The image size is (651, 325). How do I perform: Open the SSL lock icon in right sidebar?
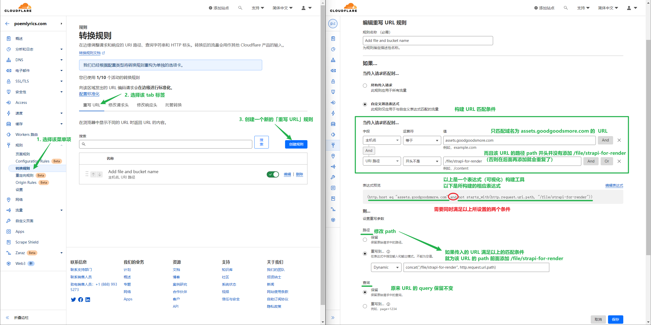click(333, 81)
